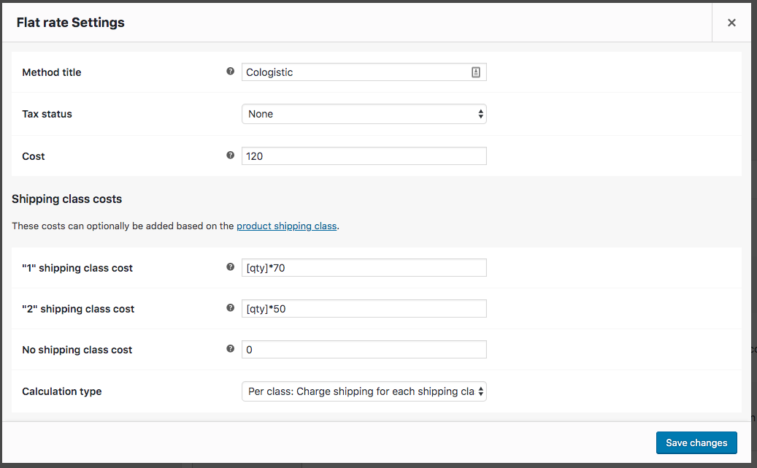
Task: Open the Tax status dropdown
Action: [x=364, y=114]
